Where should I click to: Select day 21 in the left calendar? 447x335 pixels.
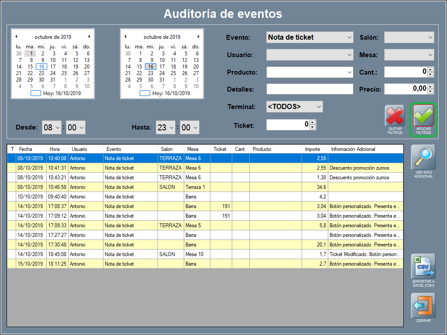point(19,73)
